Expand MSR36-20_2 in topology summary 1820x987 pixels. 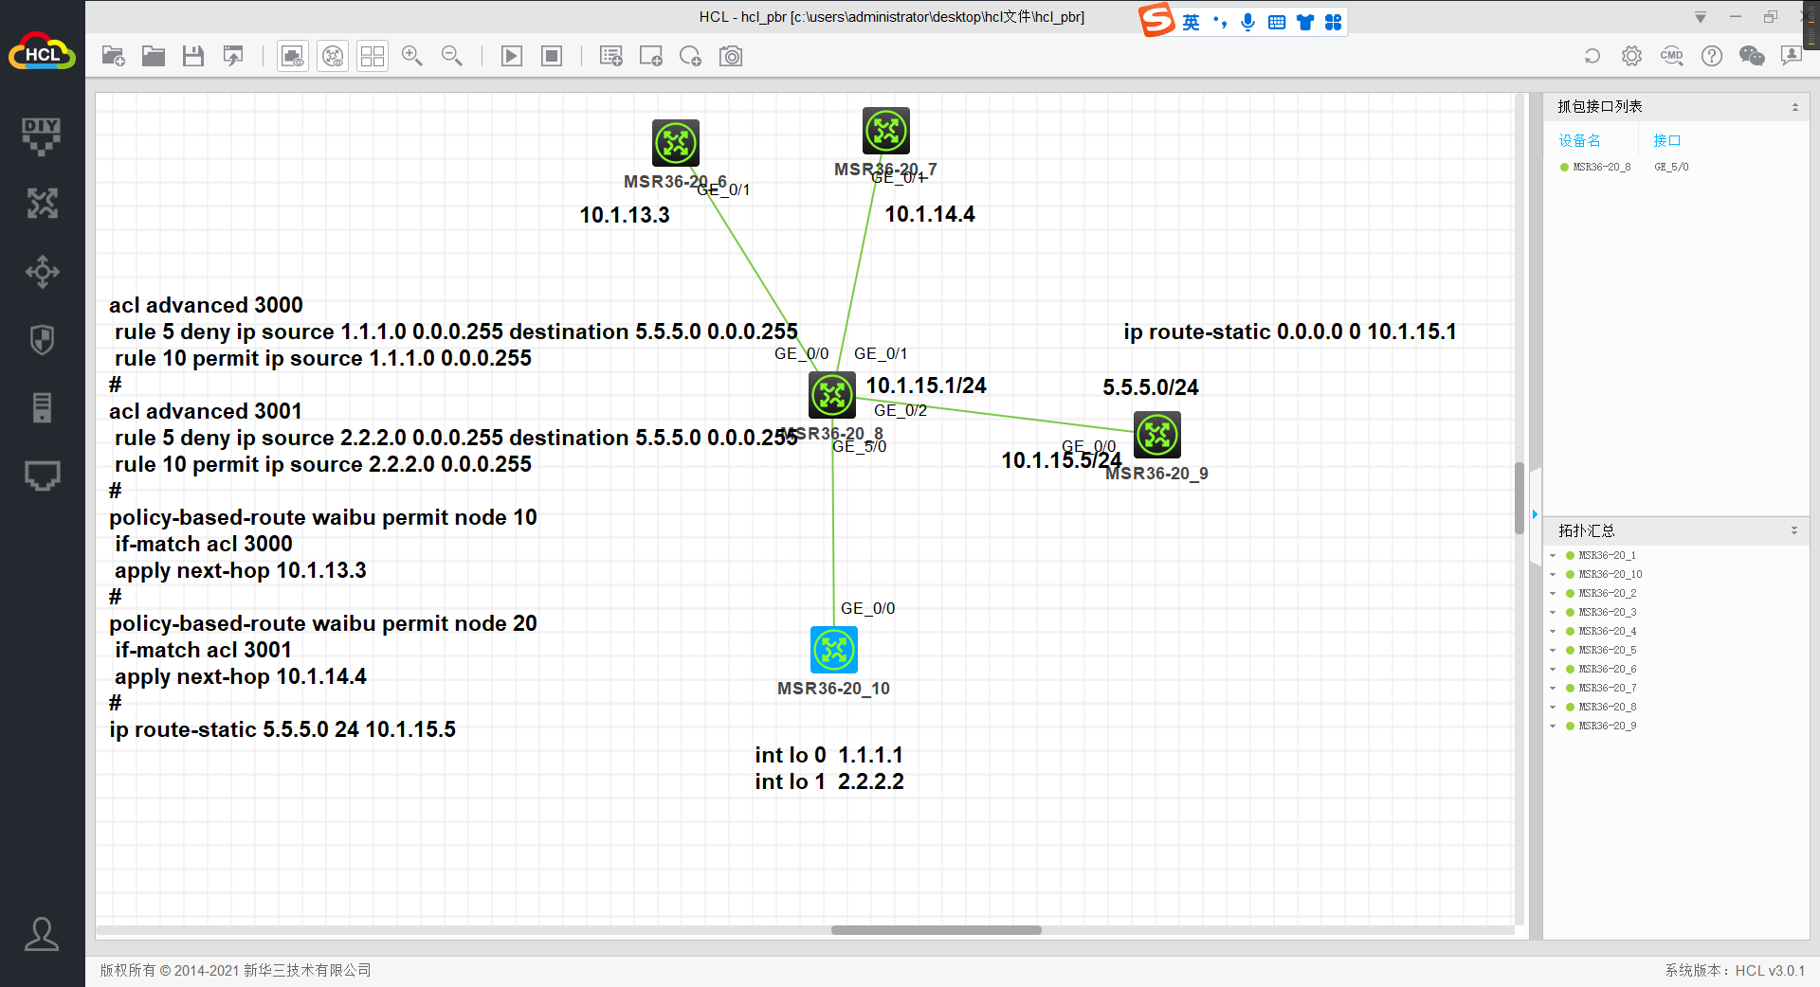tap(1553, 594)
